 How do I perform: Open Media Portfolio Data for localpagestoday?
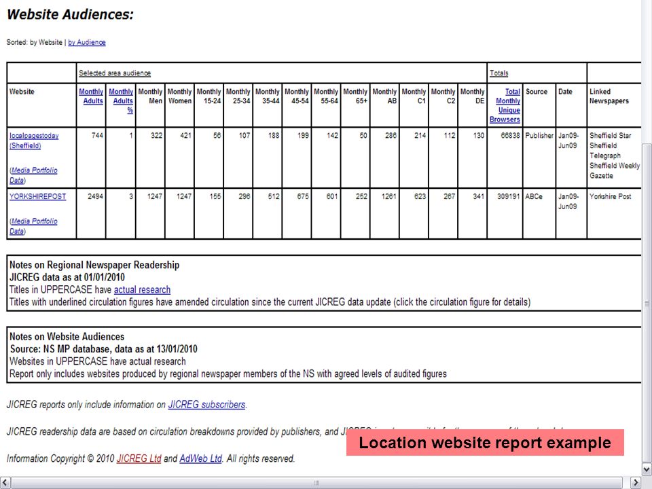(x=34, y=175)
